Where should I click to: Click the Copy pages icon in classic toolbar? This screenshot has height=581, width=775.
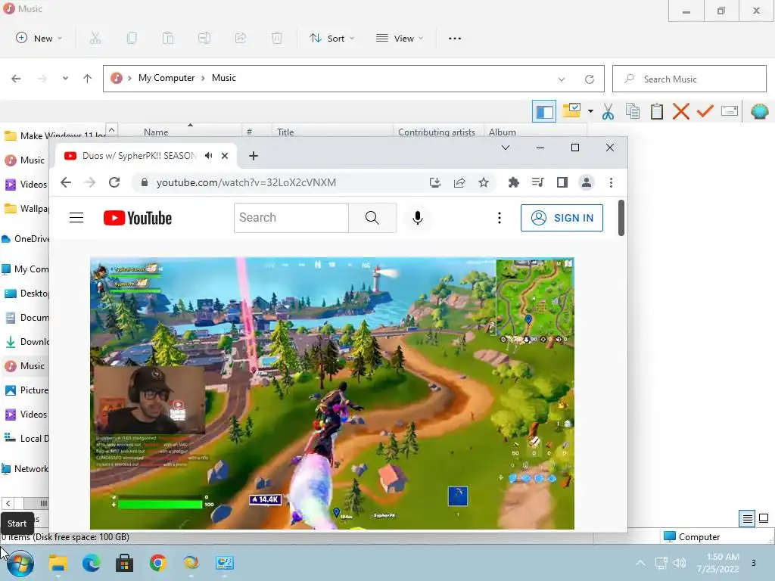[x=633, y=111]
